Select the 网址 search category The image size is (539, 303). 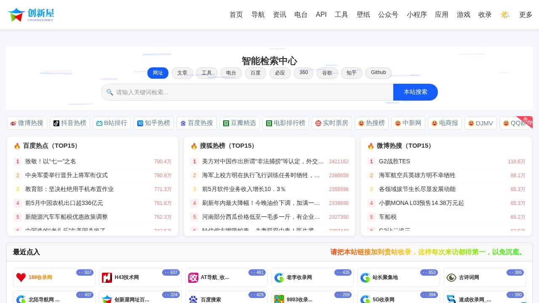pos(158,73)
